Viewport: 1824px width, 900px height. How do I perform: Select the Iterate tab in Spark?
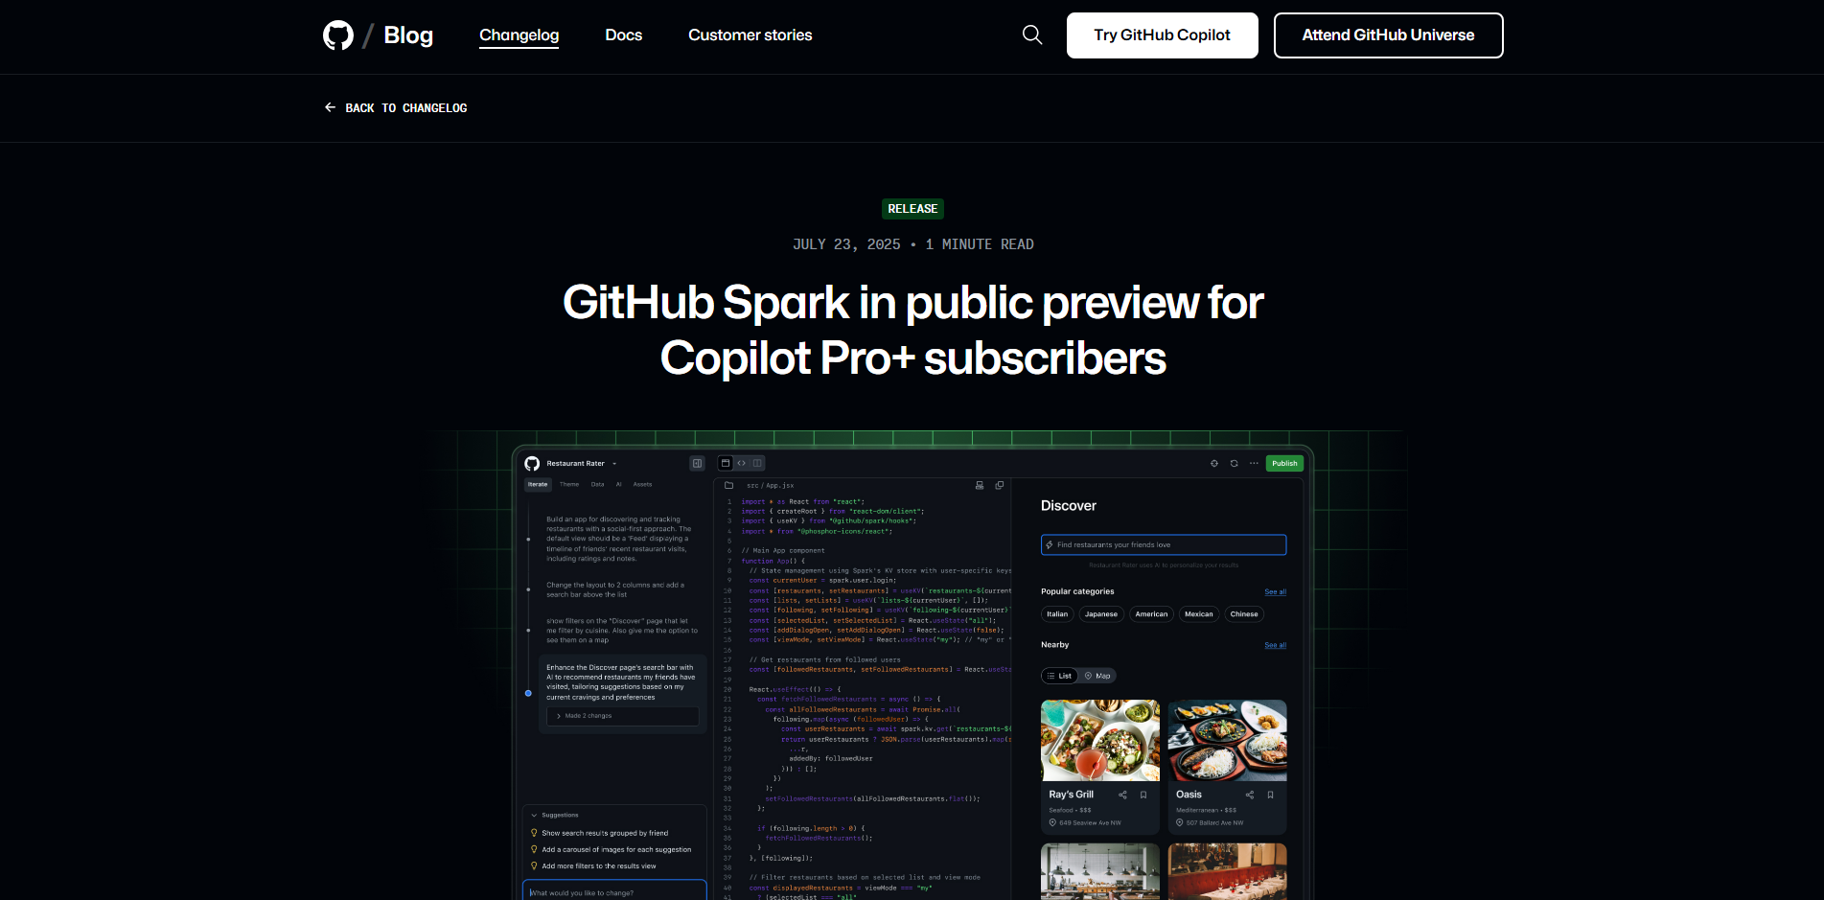(x=538, y=485)
